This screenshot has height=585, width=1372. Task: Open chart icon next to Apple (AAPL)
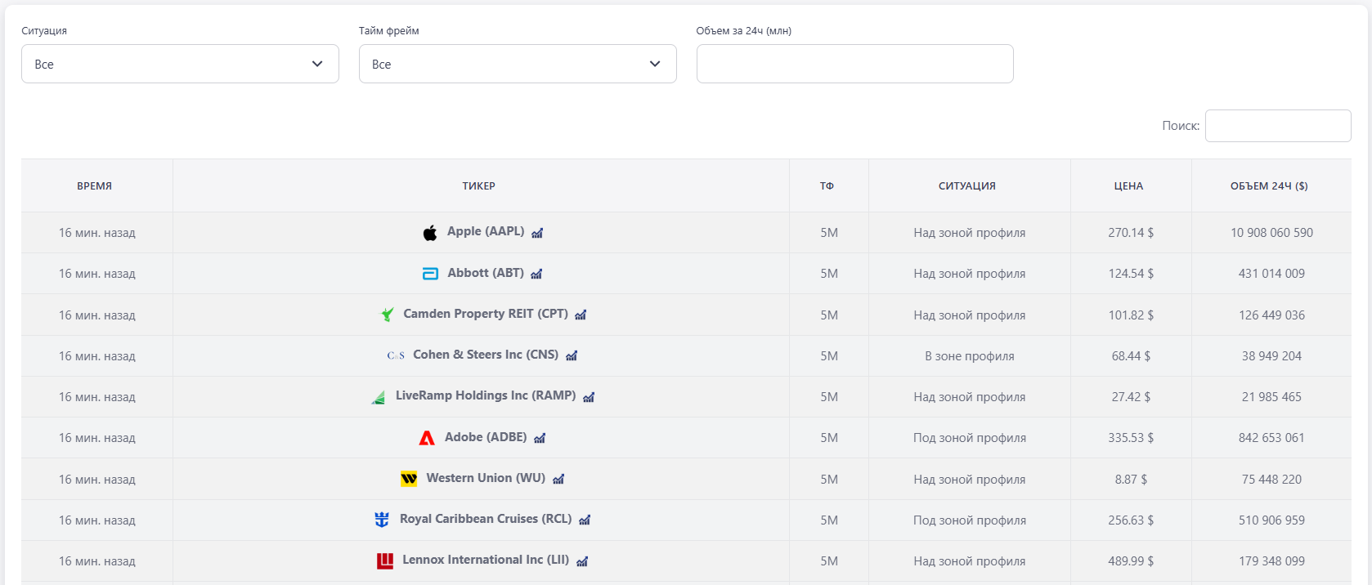click(x=537, y=233)
